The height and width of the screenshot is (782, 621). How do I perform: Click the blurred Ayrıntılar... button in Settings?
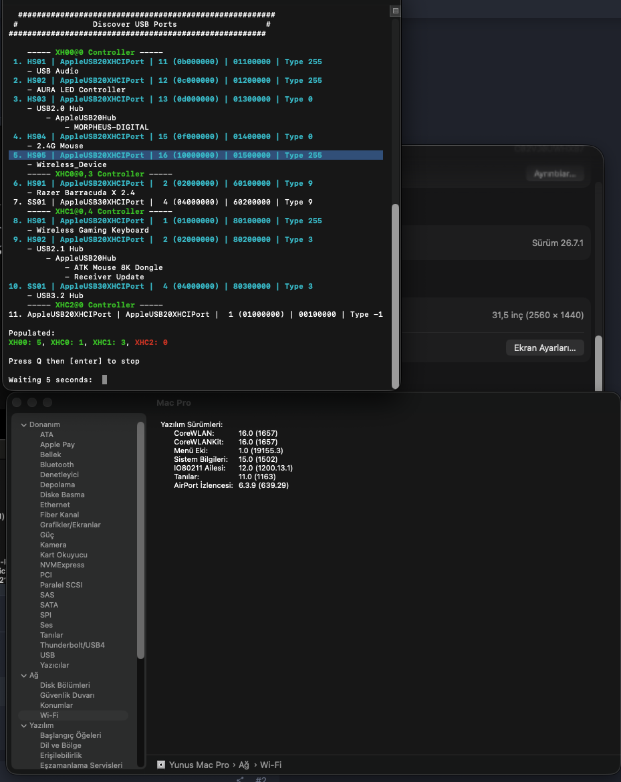pos(555,174)
